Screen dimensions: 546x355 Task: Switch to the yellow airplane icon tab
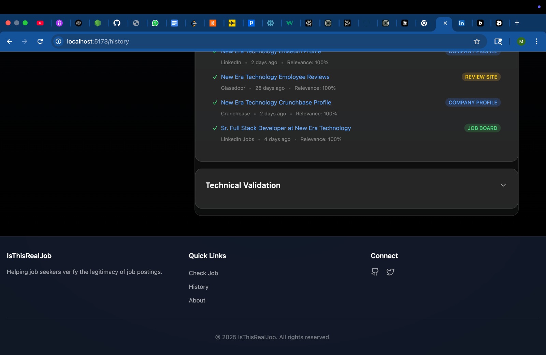(232, 23)
